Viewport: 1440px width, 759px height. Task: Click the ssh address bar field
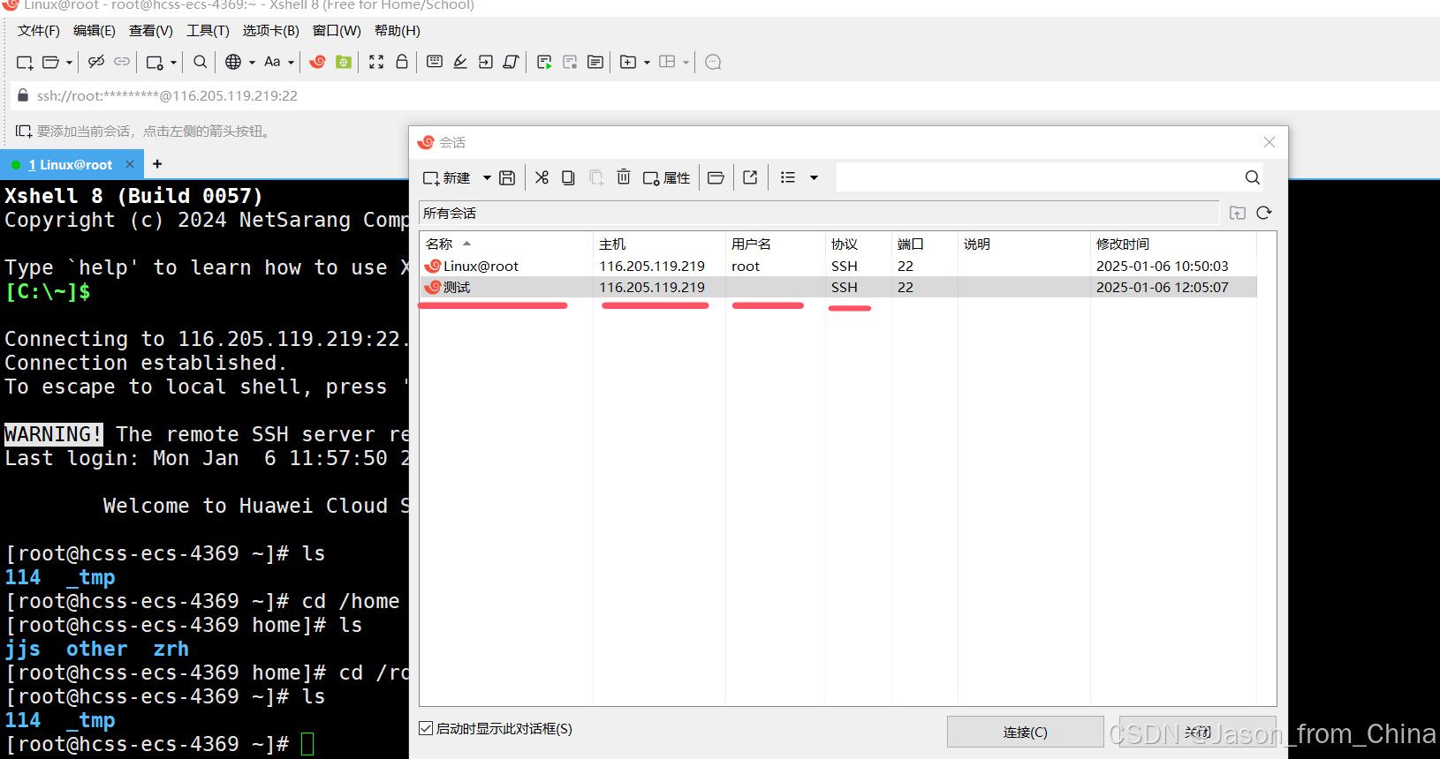[724, 95]
